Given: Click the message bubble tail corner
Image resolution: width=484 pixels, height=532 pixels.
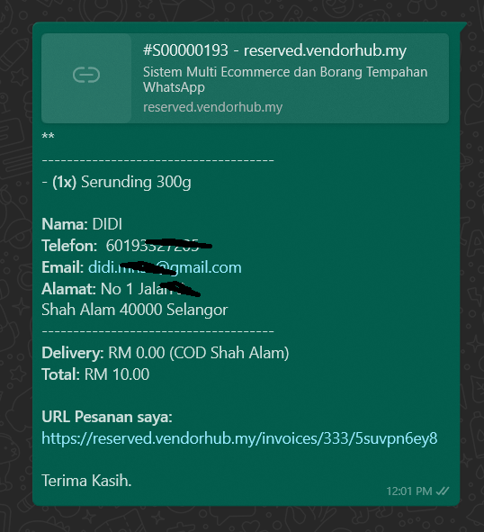Looking at the screenshot, I should 463,26.
